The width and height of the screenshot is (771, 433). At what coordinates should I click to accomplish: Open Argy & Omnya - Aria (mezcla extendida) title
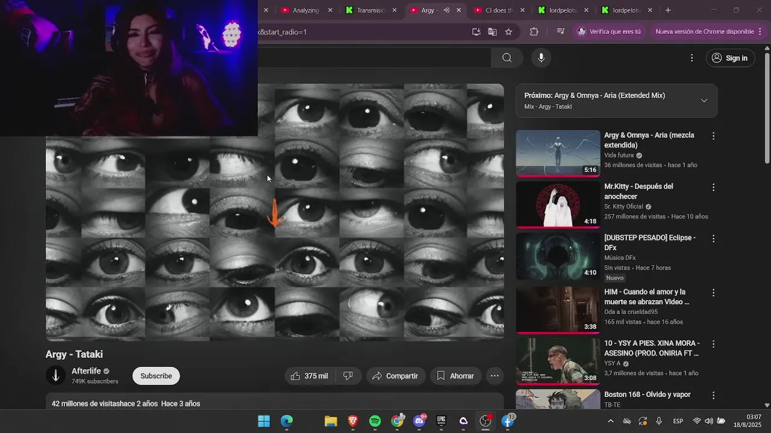coord(649,140)
